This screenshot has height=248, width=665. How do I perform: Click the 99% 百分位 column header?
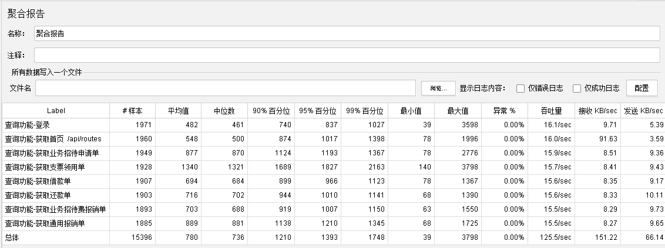point(364,111)
